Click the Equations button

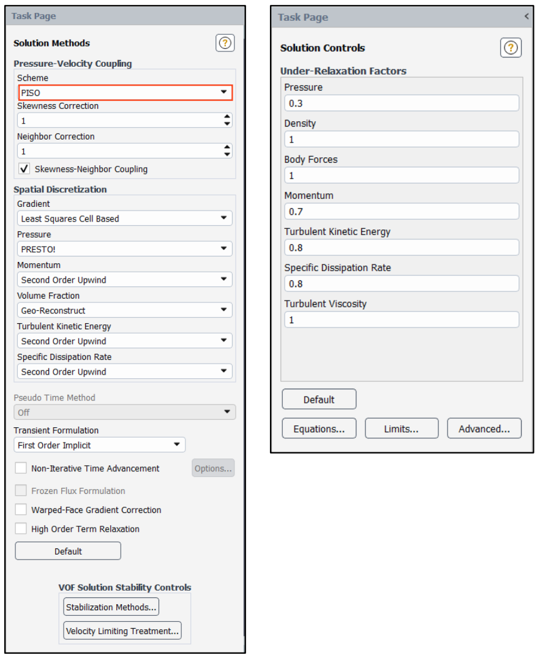318,429
